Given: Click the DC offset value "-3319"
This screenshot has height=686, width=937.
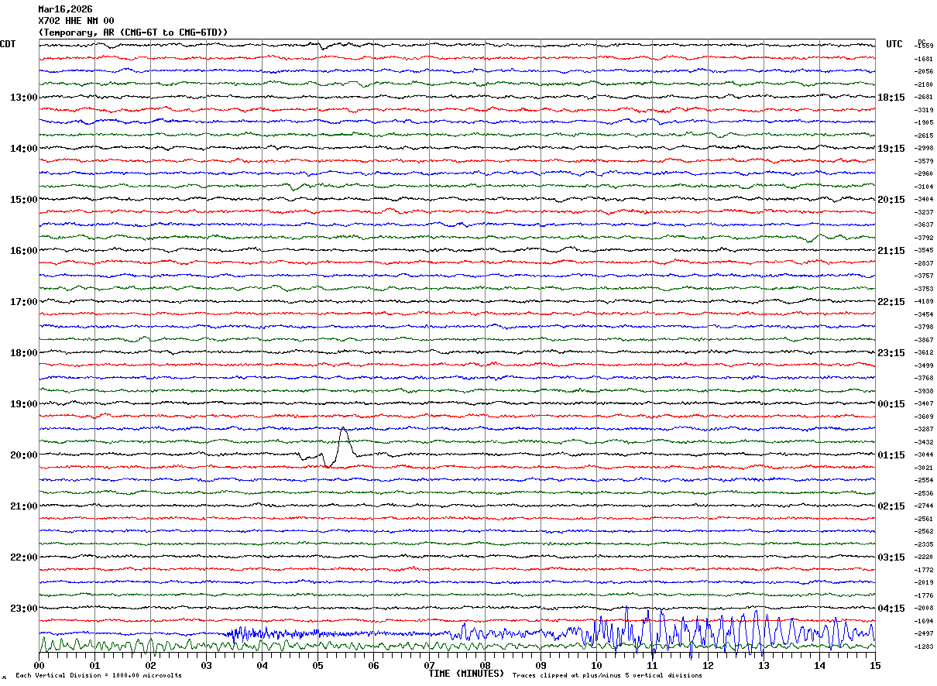Looking at the screenshot, I should 924,110.
